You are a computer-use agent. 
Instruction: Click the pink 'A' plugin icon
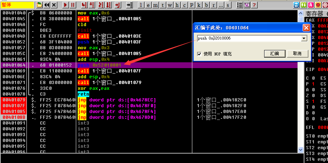coord(311,5)
